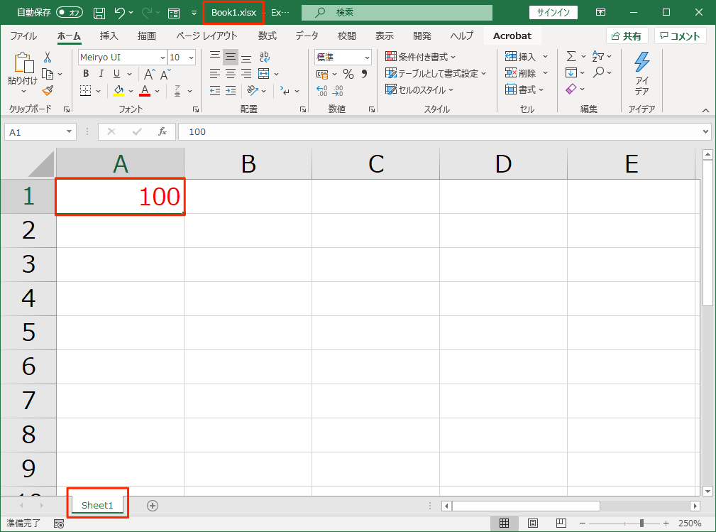Image resolution: width=716 pixels, height=532 pixels.
Task: Click the サインイン button
Action: click(x=553, y=13)
